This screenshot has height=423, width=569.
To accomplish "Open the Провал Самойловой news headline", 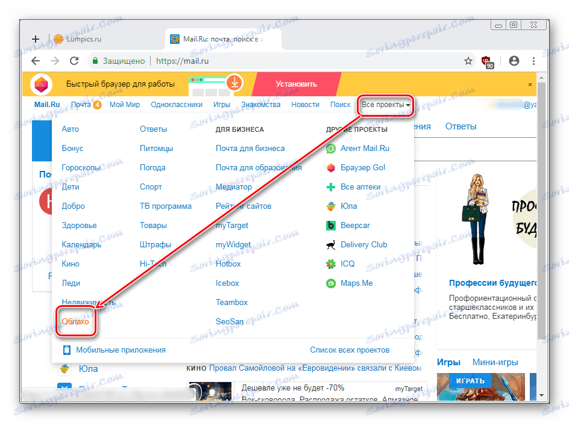I will pyautogui.click(x=315, y=368).
